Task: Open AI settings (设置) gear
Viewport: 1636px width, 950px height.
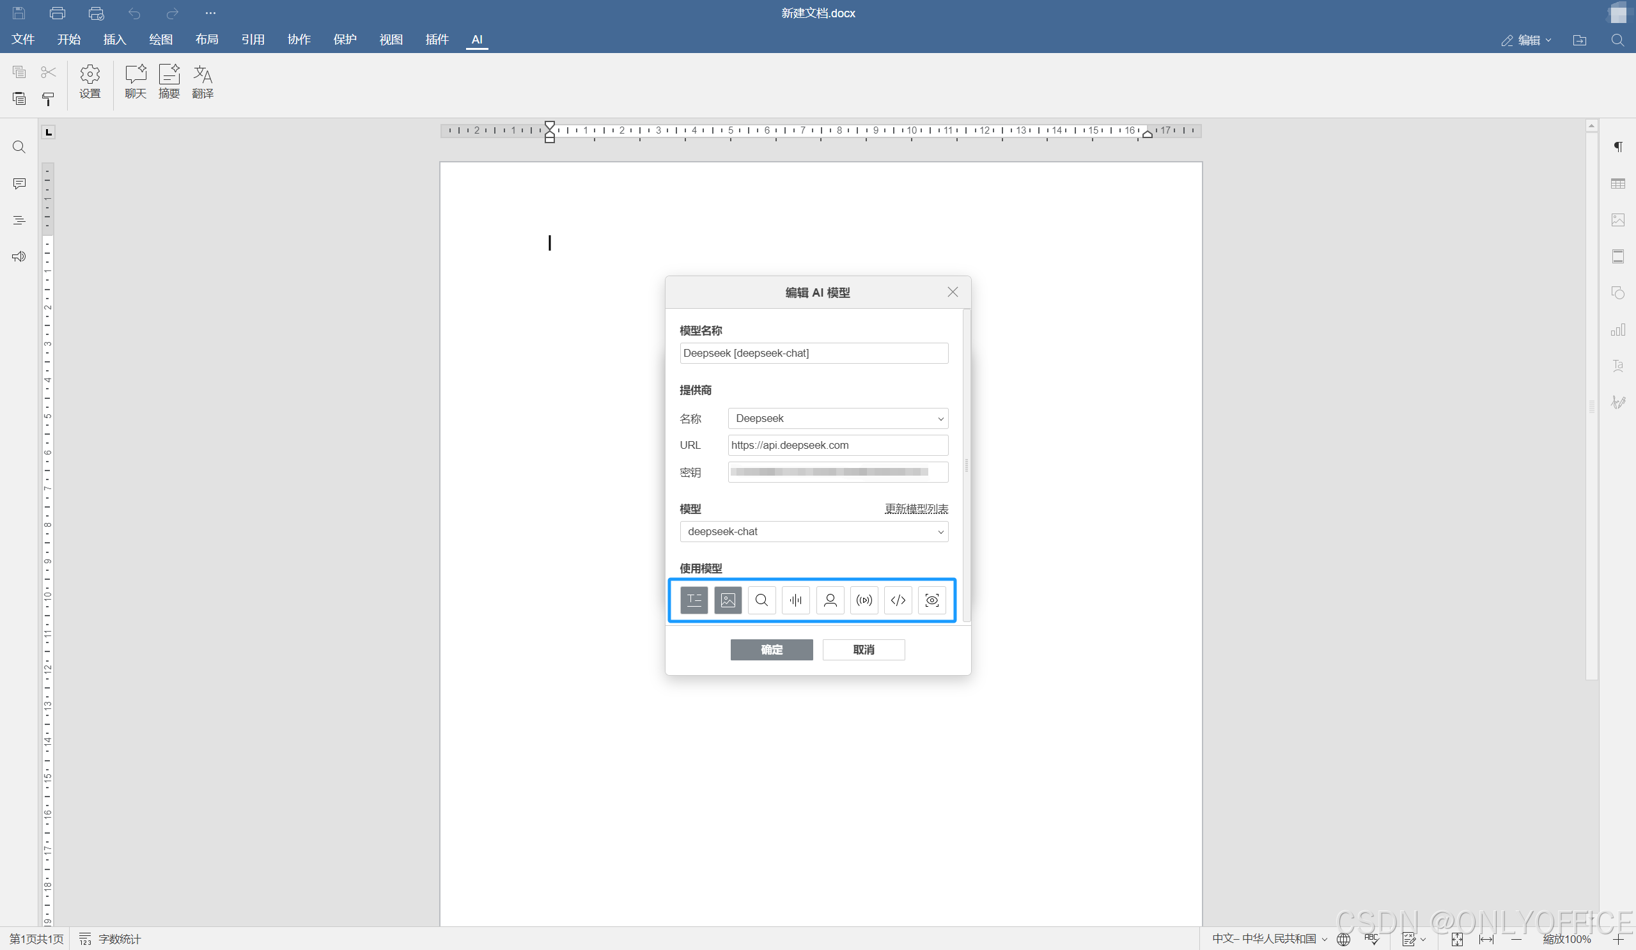Action: pos(90,81)
